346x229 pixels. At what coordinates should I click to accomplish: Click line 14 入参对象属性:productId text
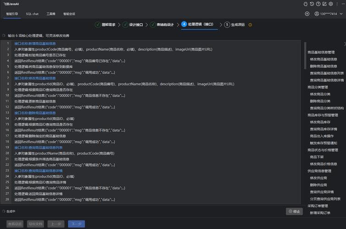click(45, 119)
